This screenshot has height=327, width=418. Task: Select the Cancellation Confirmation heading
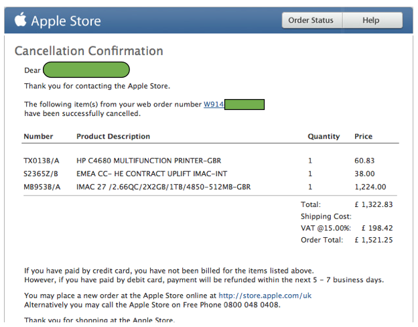[89, 51]
